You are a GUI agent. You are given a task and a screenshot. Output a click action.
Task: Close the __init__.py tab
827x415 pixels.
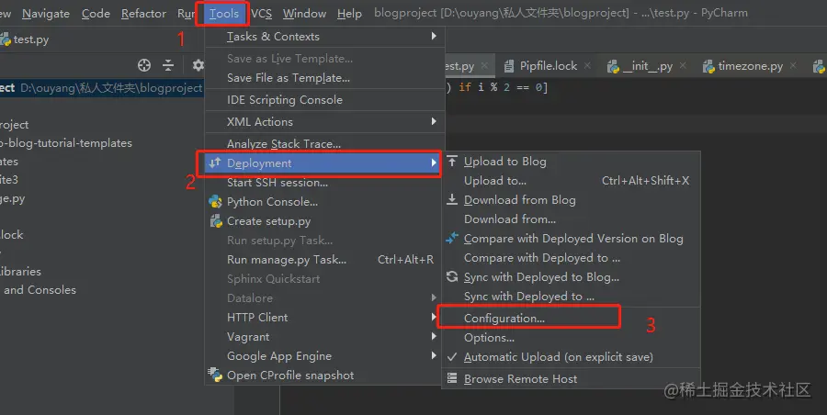coord(683,65)
